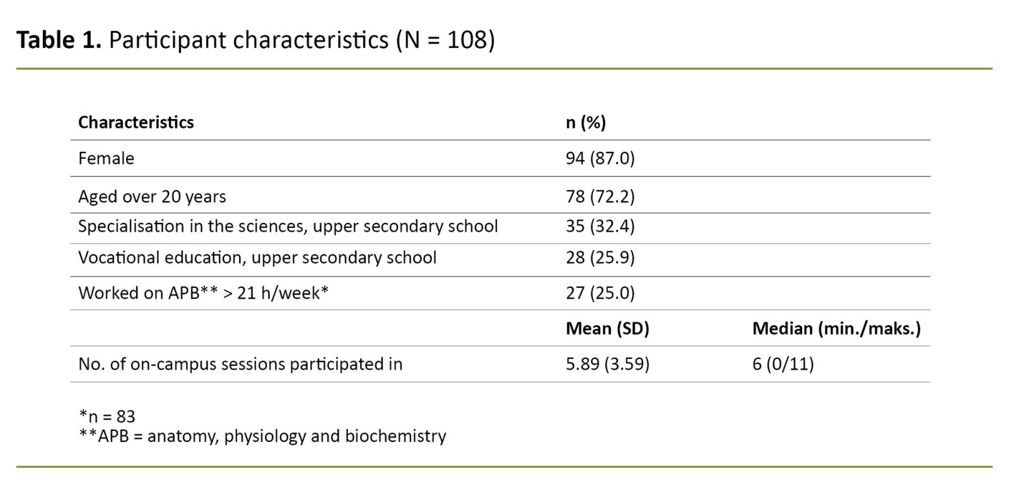Select the Characteristics column header
The width and height of the screenshot is (1009, 495).
click(x=136, y=122)
